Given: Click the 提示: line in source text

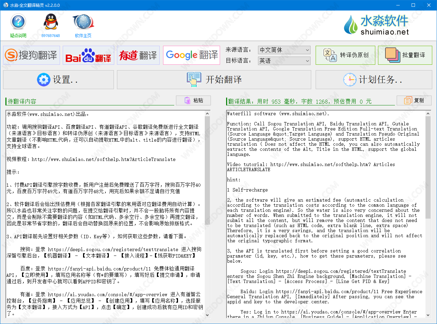Looking at the screenshot, I should point(13,172).
